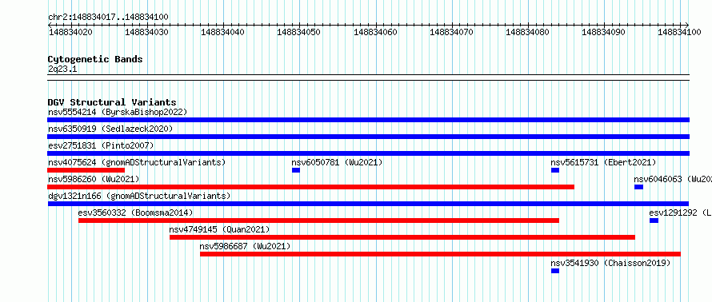Open variant label nsv6350919 (Sedlazeck2020)

coord(110,129)
